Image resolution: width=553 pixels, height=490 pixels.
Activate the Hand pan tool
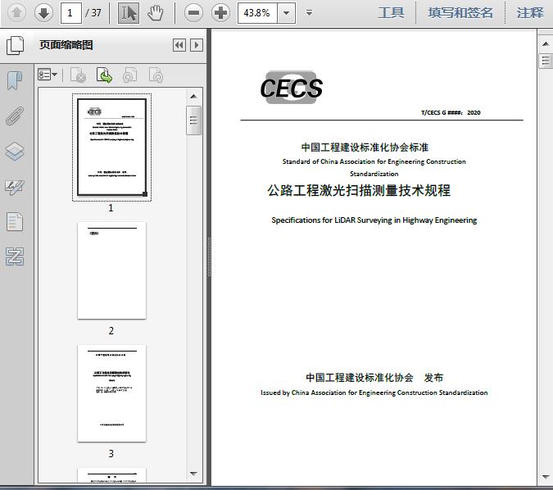[x=155, y=13]
